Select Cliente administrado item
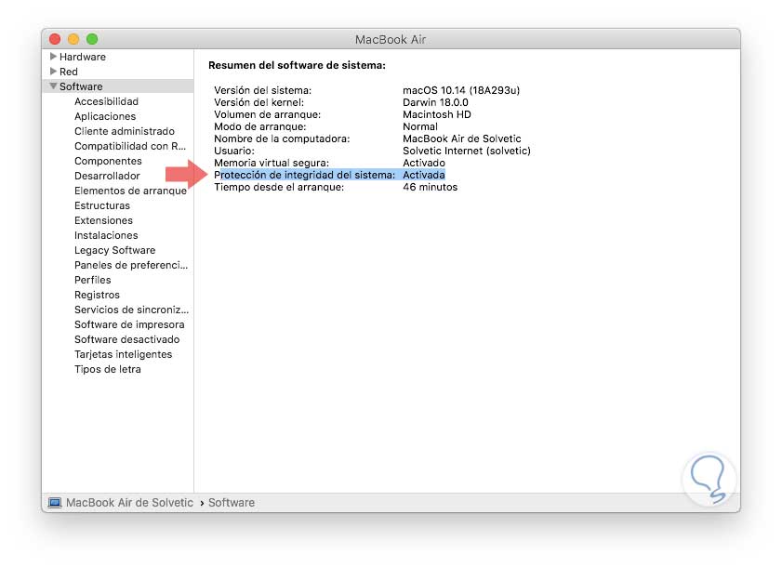This screenshot has height=567, width=782. coord(125,131)
